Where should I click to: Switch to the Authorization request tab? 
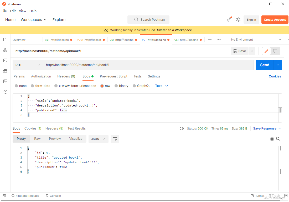click(41, 76)
